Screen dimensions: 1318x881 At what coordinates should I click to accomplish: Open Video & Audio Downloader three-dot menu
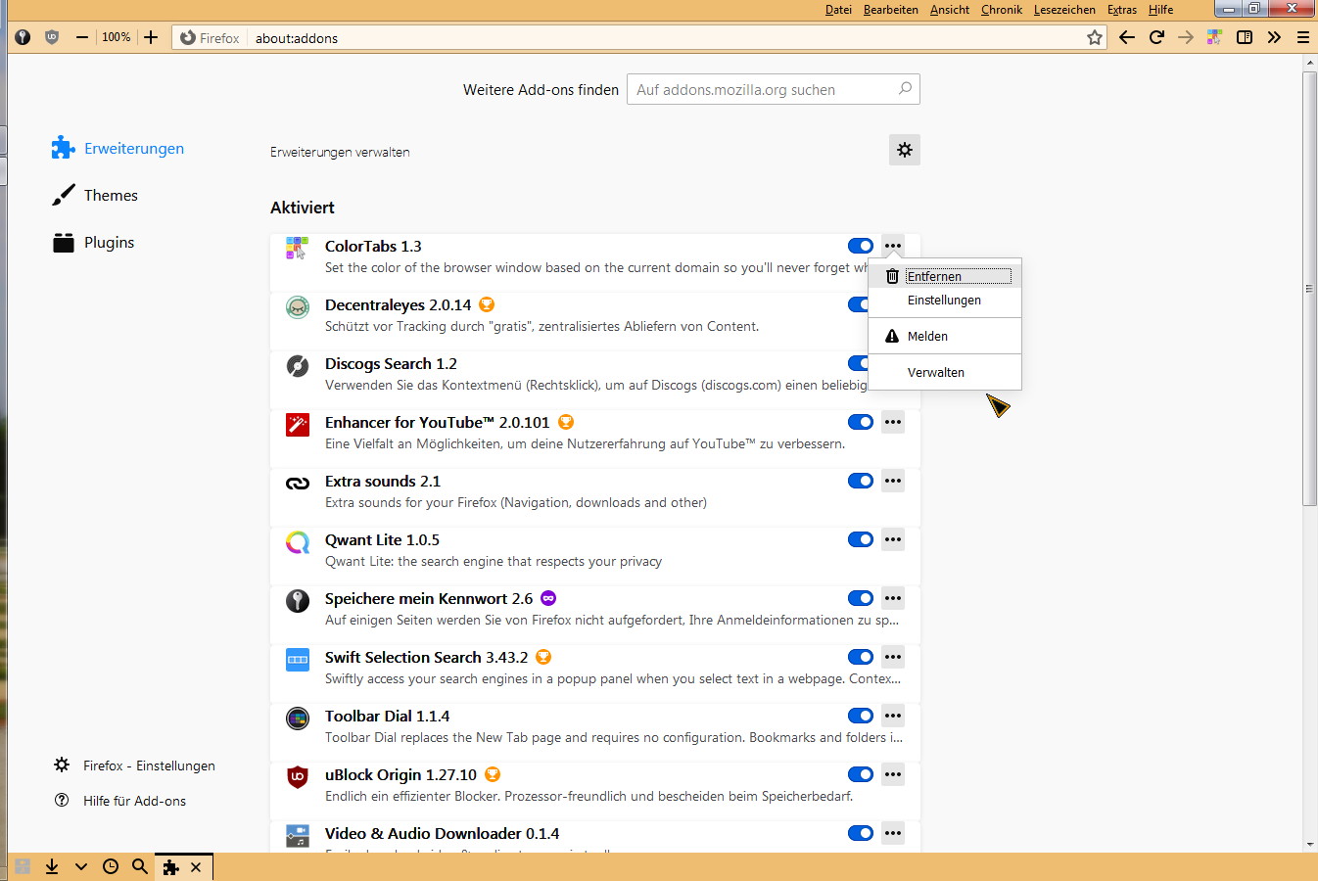[893, 833]
